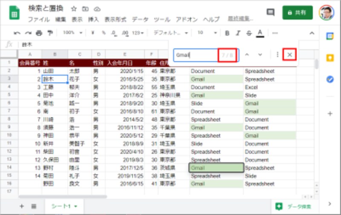Open the ファイル menu
The width and height of the screenshot is (341, 215).
39,20
